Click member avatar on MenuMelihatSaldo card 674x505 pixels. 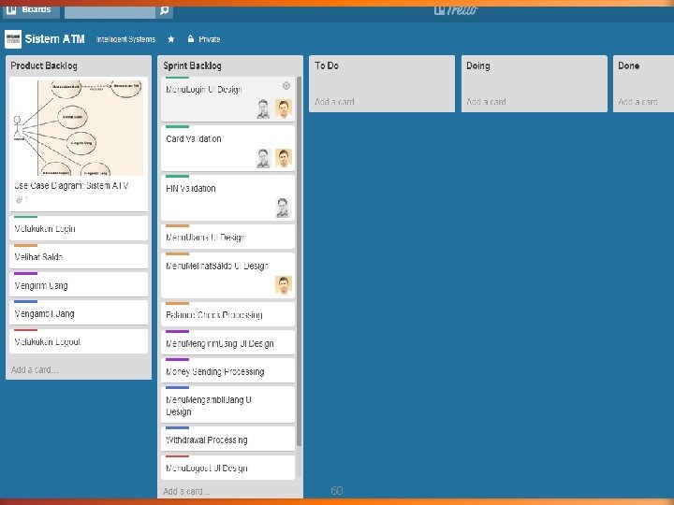284,285
